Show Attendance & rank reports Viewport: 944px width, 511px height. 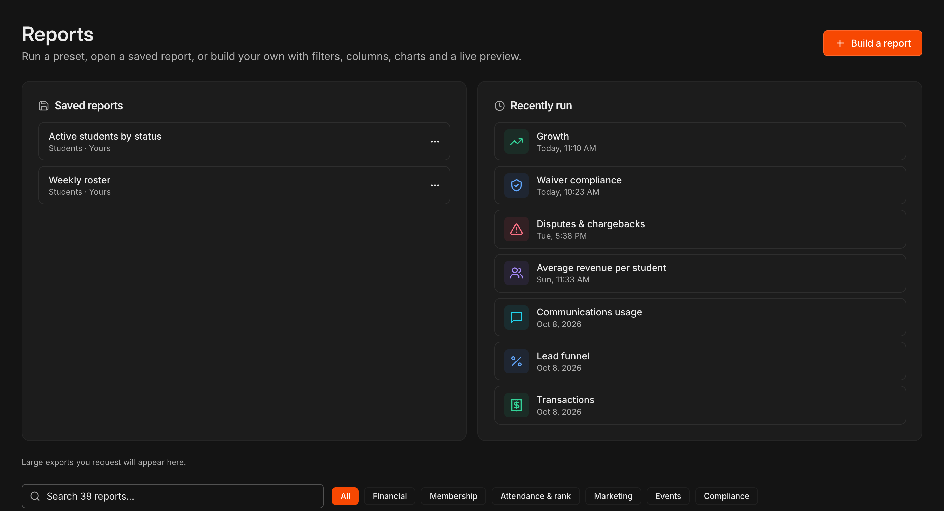click(535, 496)
